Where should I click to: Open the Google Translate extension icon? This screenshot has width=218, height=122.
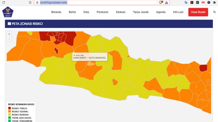[x=186, y=3]
